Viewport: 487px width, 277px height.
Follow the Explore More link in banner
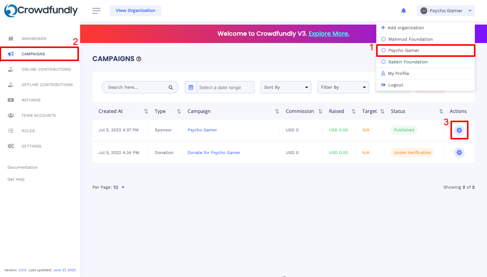[329, 33]
